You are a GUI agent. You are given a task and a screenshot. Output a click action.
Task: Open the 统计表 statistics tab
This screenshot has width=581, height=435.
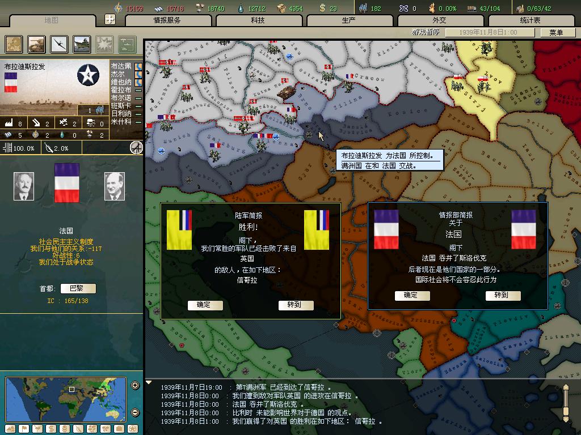pos(531,20)
